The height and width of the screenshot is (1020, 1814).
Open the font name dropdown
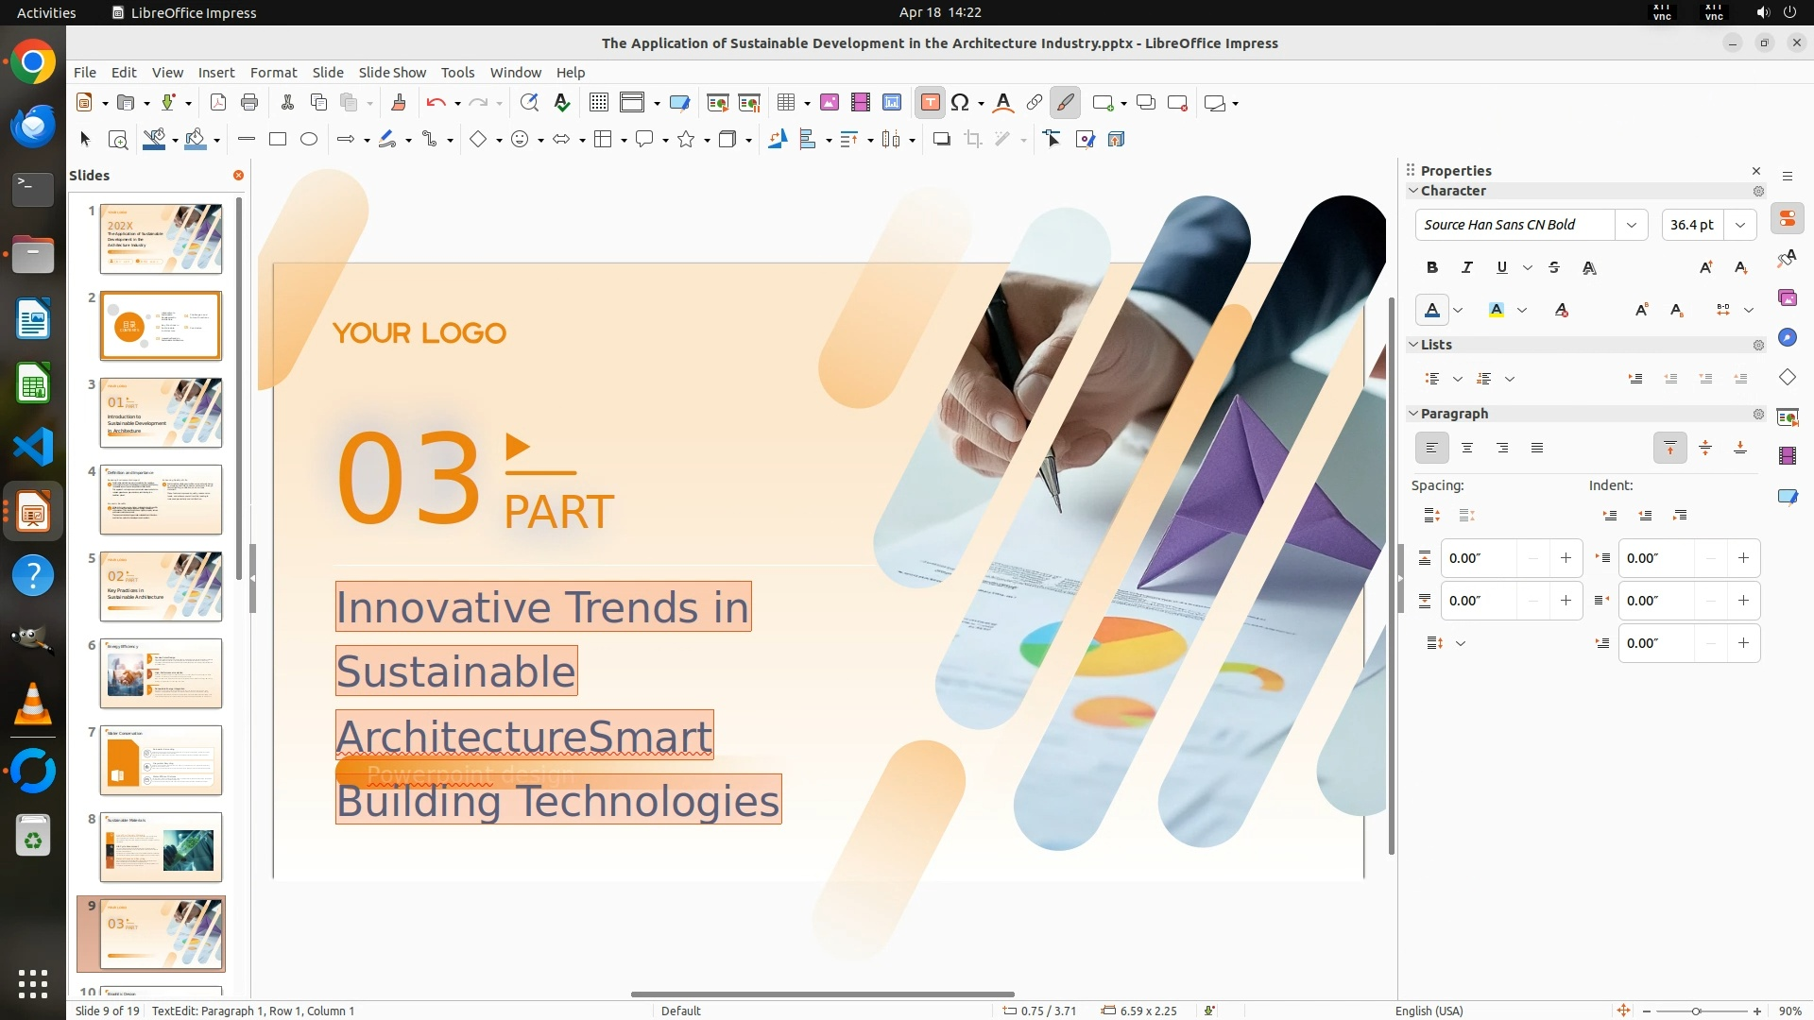pyautogui.click(x=1631, y=225)
